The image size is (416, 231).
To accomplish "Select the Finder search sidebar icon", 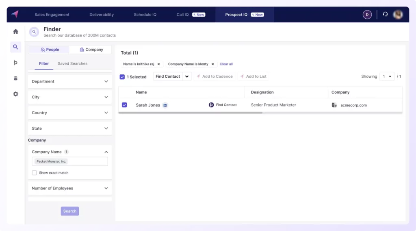I will click(16, 47).
